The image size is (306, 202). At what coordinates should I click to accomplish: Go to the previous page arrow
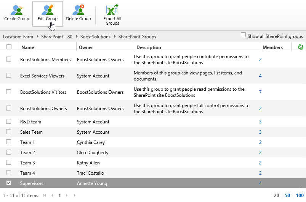point(52,196)
